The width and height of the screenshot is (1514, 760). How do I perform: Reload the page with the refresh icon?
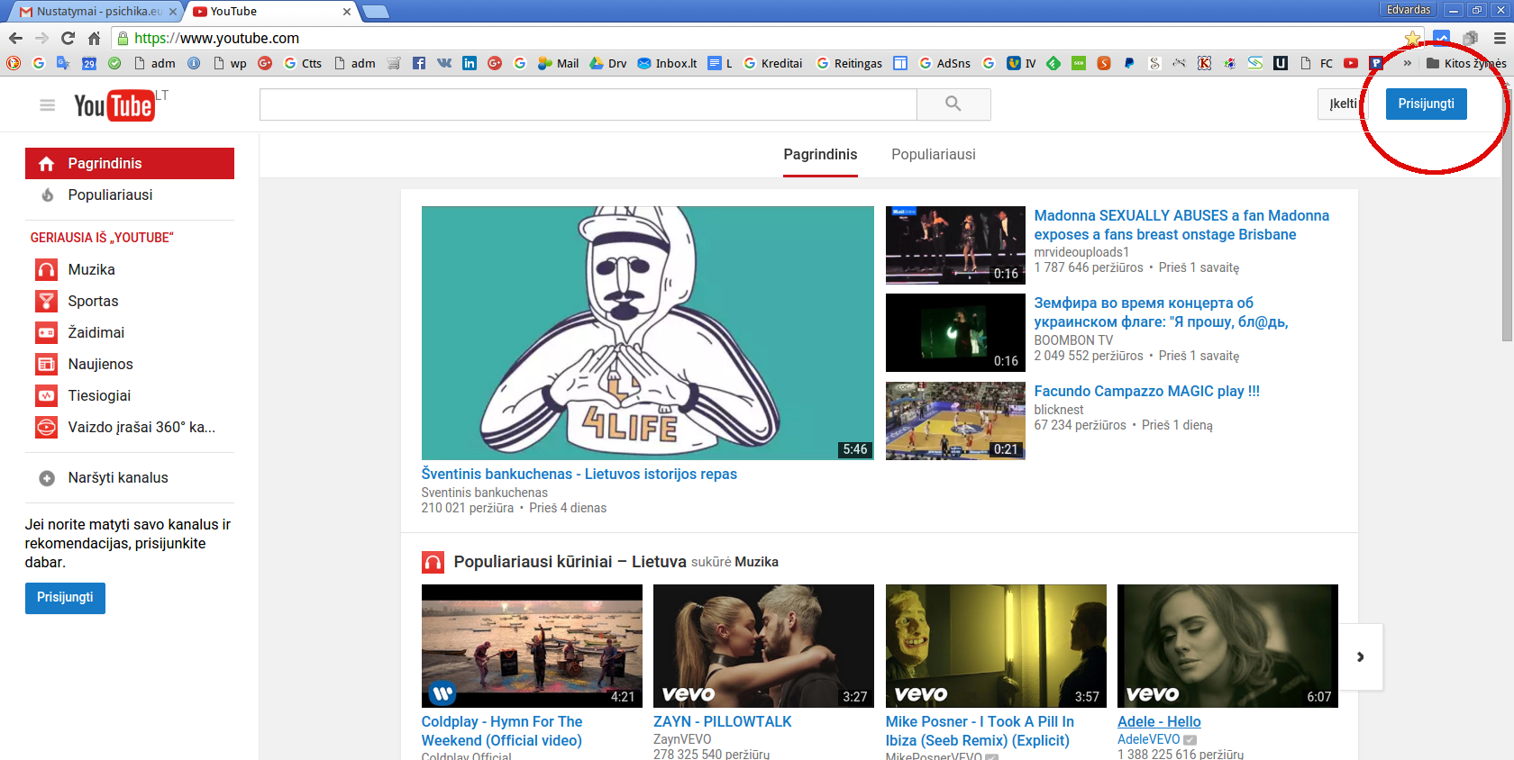(68, 38)
